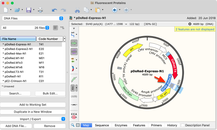Select the yellow f1 ori feature
Image resolution: width=217 pixels, height=130 pixels.
164,95
